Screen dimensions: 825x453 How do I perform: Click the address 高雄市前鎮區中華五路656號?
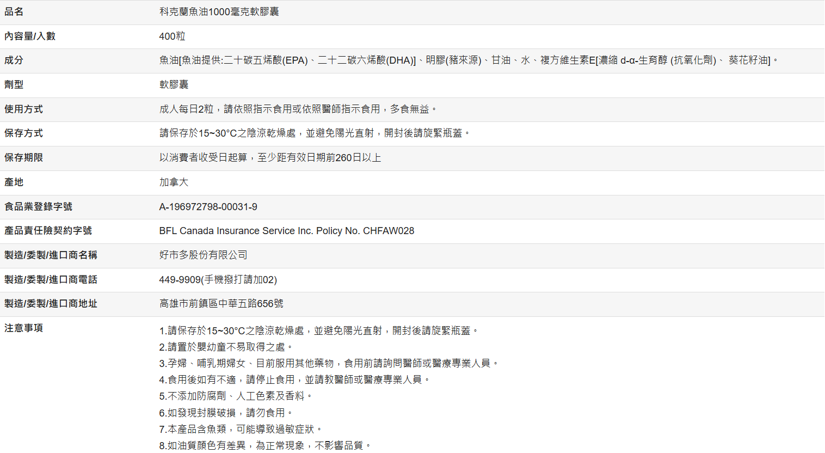click(221, 304)
